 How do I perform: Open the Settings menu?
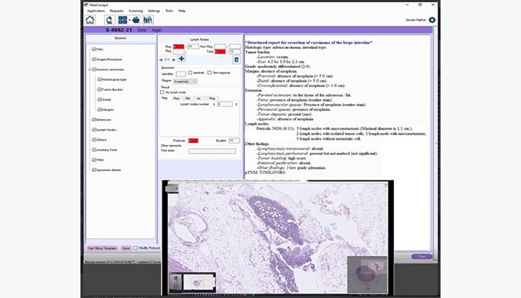click(154, 11)
